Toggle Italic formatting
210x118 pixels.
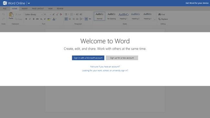pyautogui.click(x=30, y=19)
